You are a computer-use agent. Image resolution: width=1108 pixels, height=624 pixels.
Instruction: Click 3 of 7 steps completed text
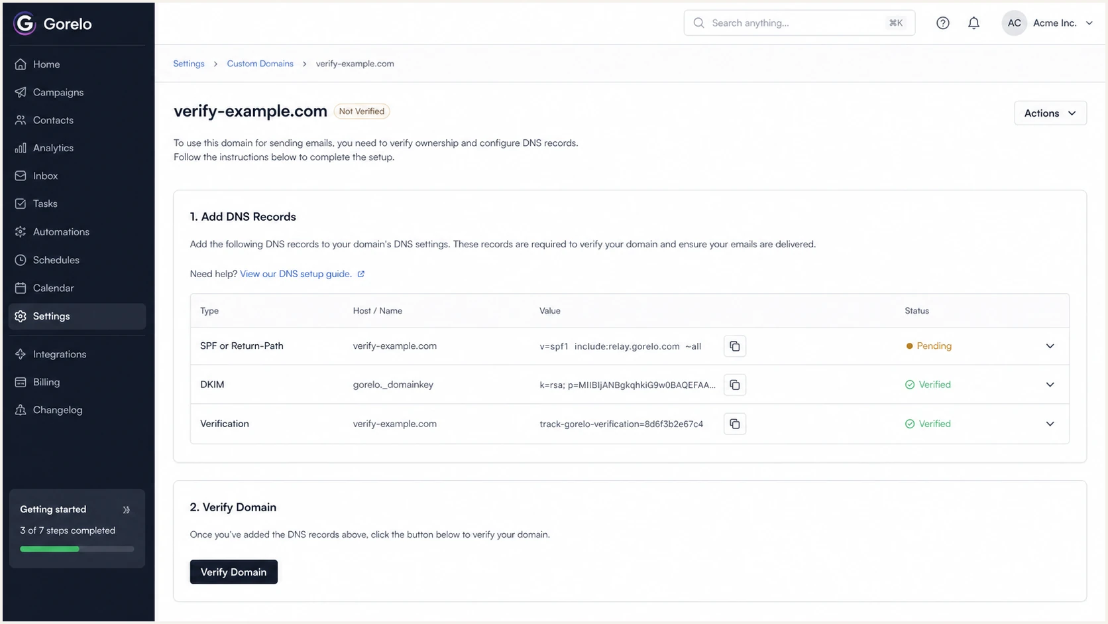68,530
